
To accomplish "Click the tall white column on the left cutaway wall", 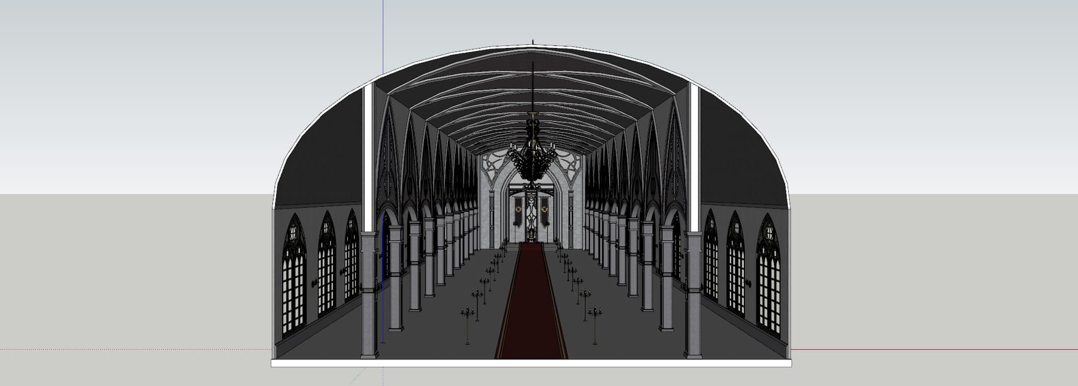I will [369, 158].
